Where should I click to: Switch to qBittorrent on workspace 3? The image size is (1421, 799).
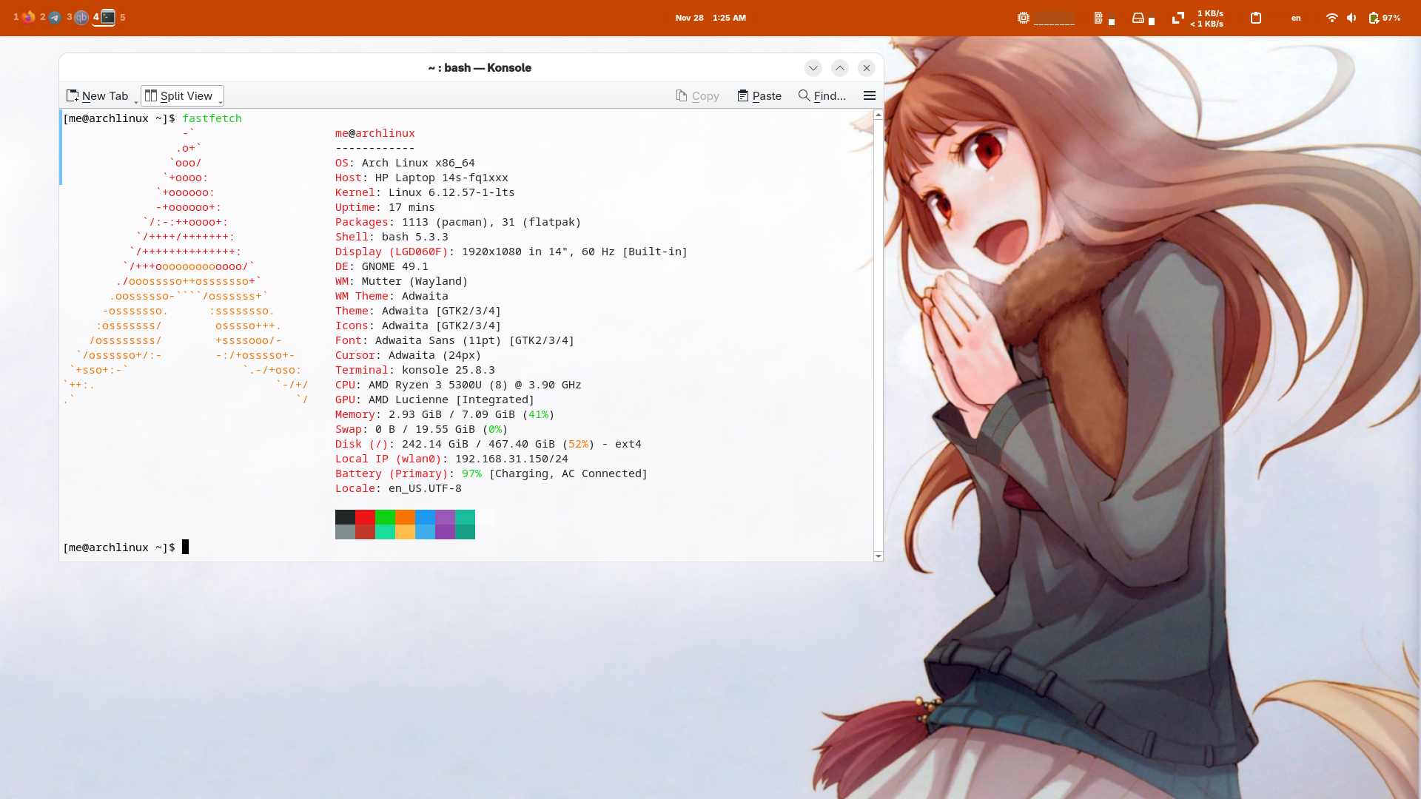(x=81, y=17)
